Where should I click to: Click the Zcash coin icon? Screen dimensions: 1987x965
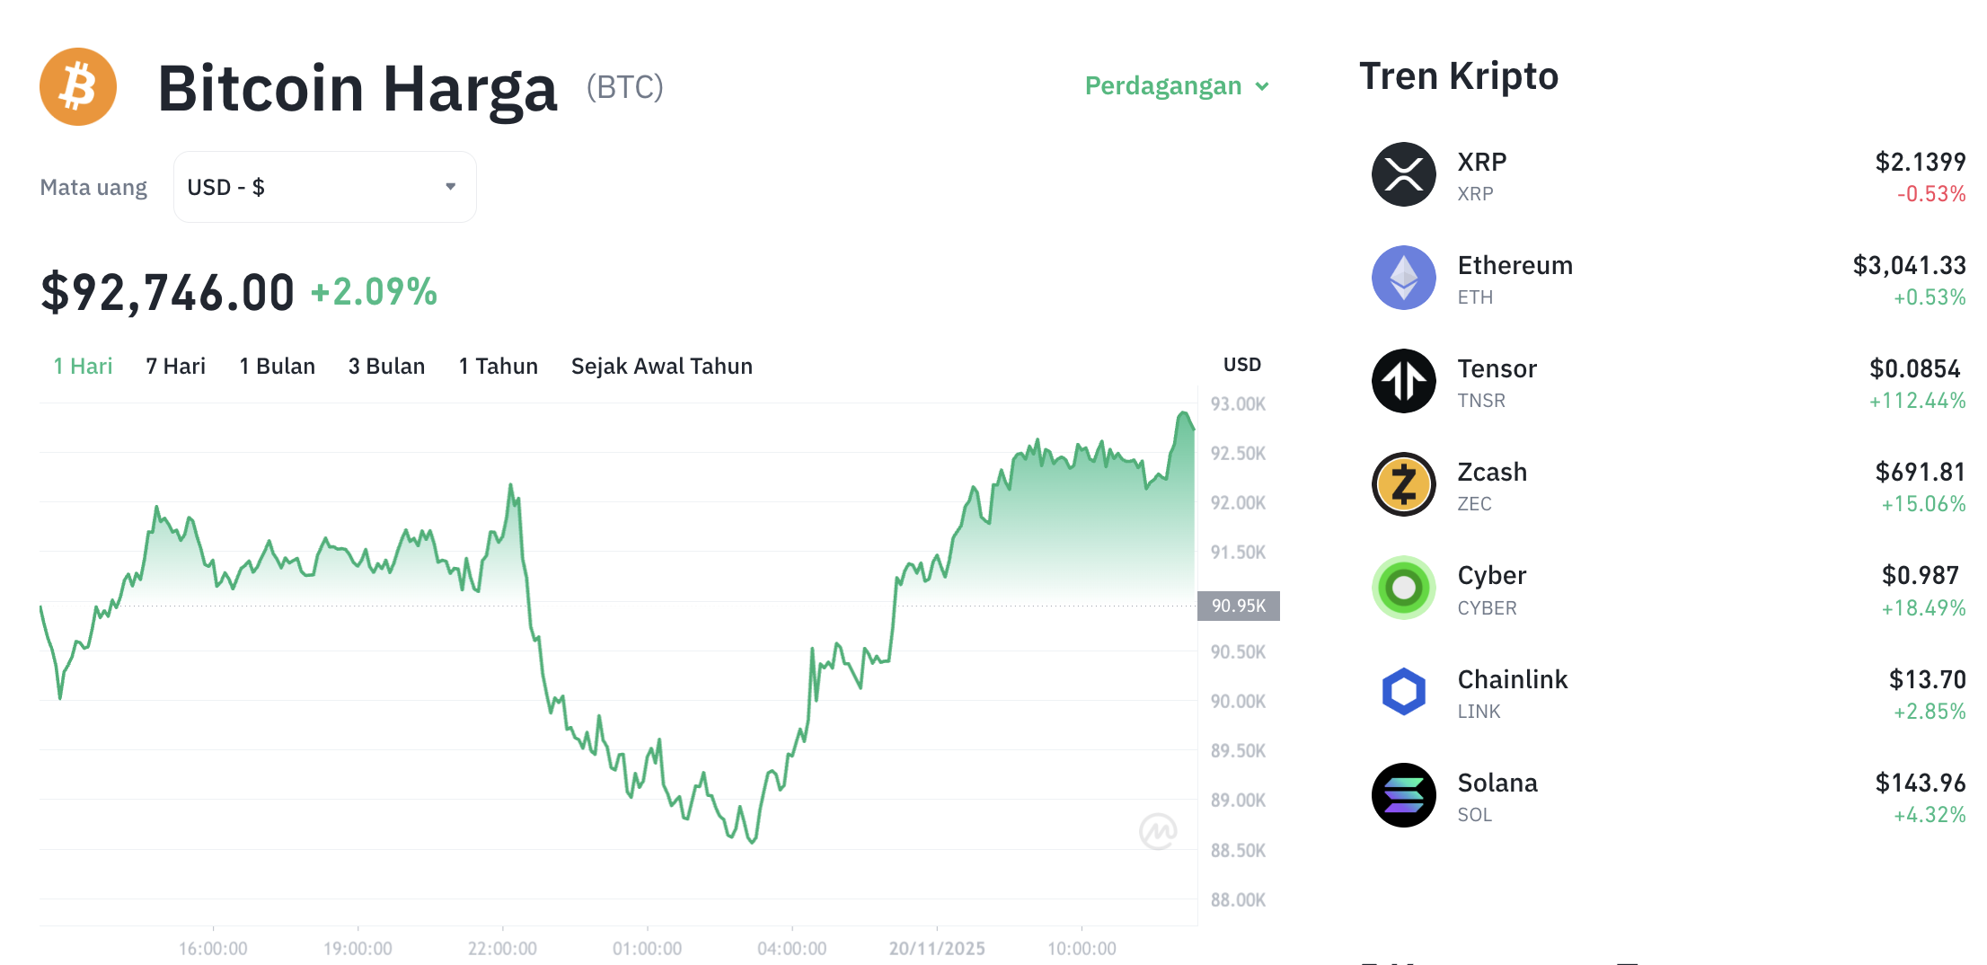[x=1403, y=485]
